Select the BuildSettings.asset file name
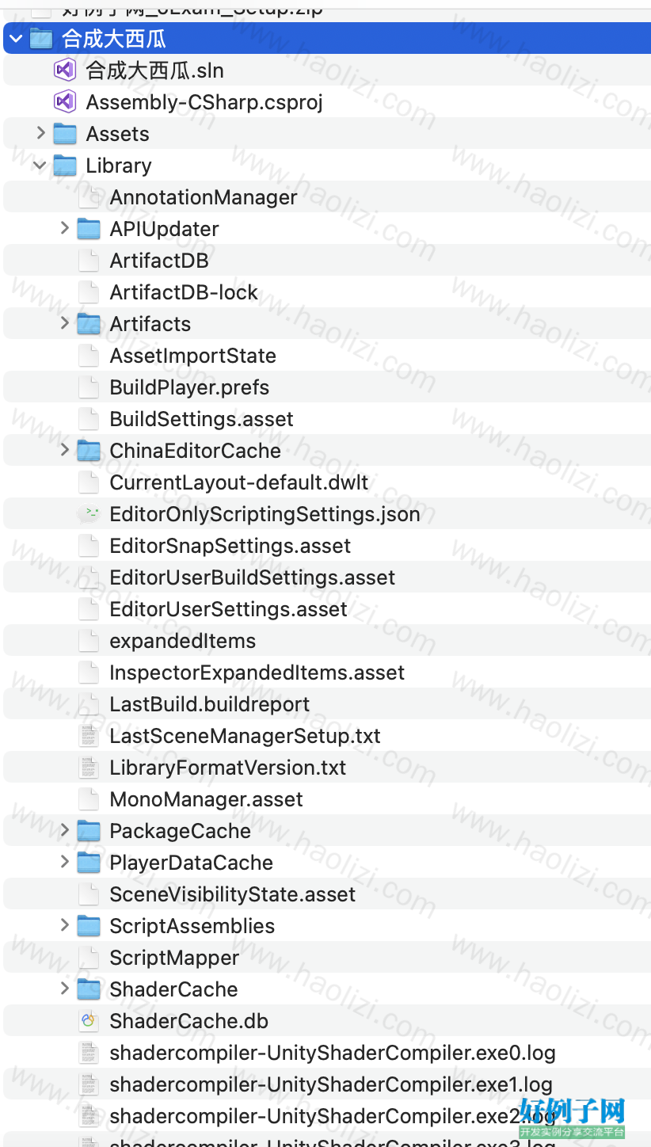 [x=201, y=419]
